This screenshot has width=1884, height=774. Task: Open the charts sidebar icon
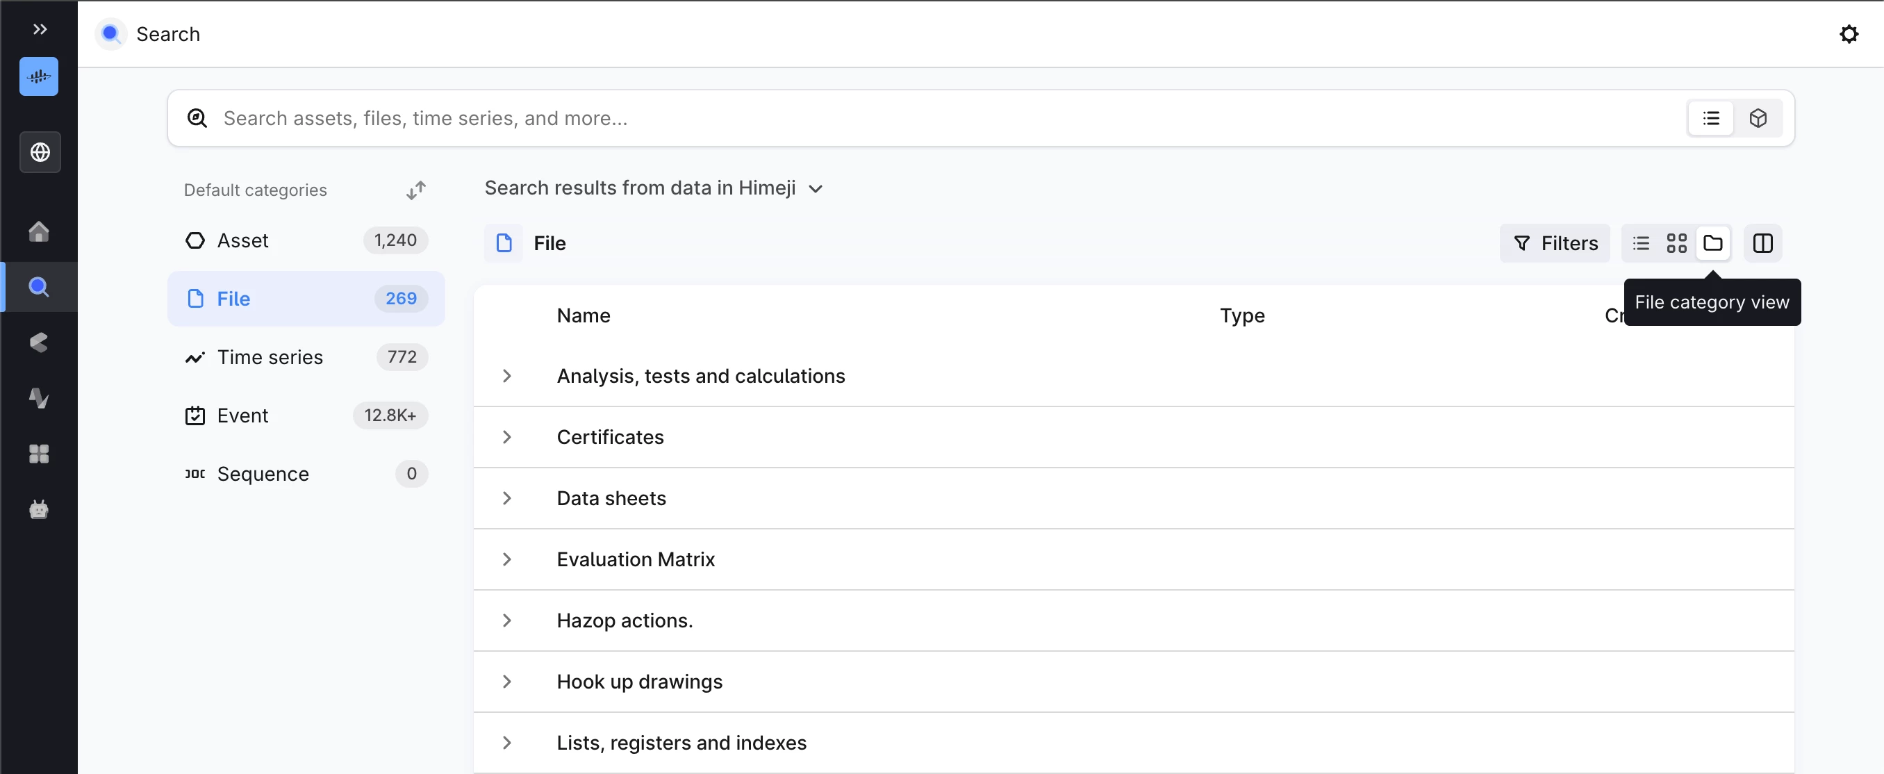(39, 398)
